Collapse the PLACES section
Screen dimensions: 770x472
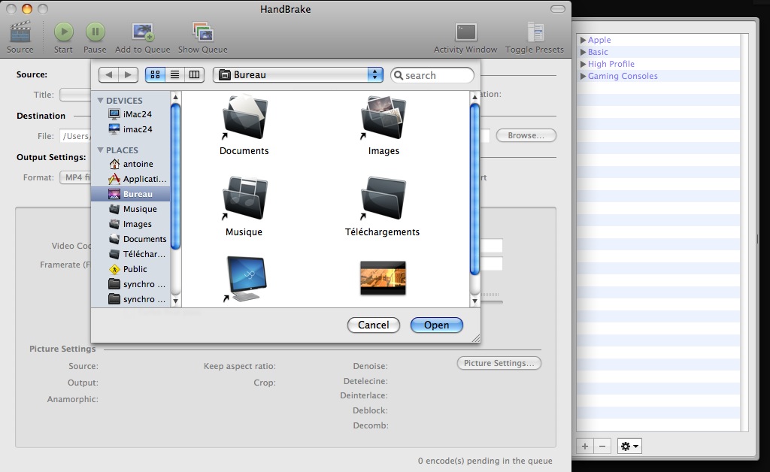click(x=100, y=150)
